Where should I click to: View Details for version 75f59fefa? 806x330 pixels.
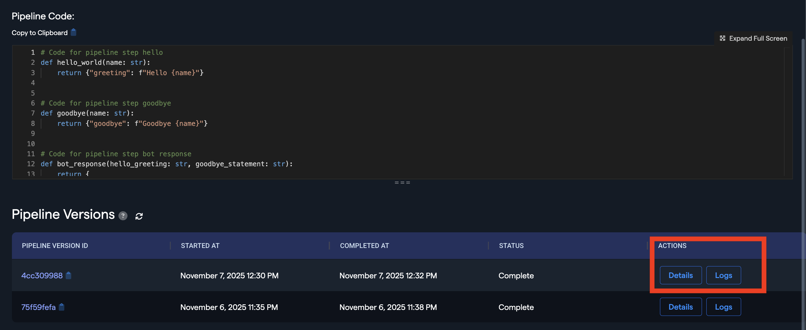coord(681,307)
